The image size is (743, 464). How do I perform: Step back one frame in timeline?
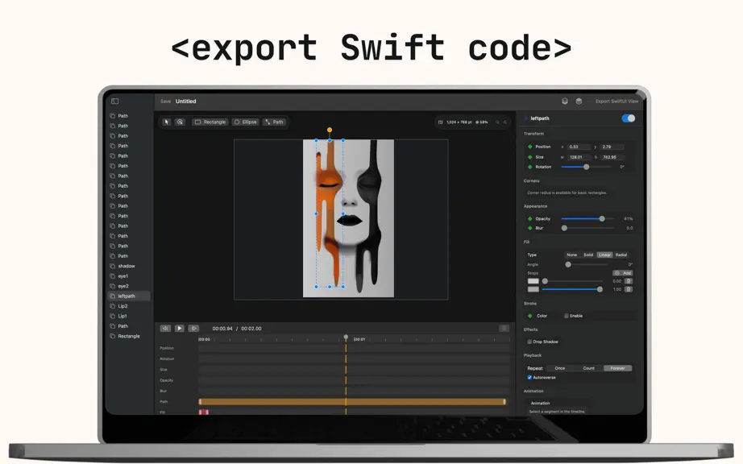[165, 328]
